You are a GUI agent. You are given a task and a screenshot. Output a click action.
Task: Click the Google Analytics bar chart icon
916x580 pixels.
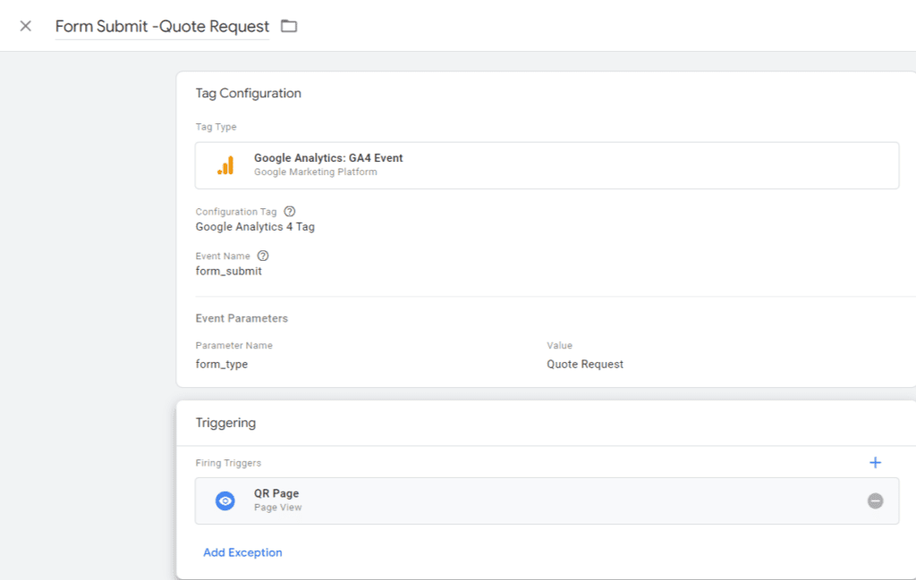tap(225, 165)
